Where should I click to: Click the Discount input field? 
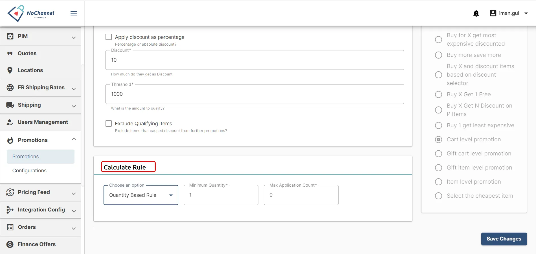[x=254, y=60]
